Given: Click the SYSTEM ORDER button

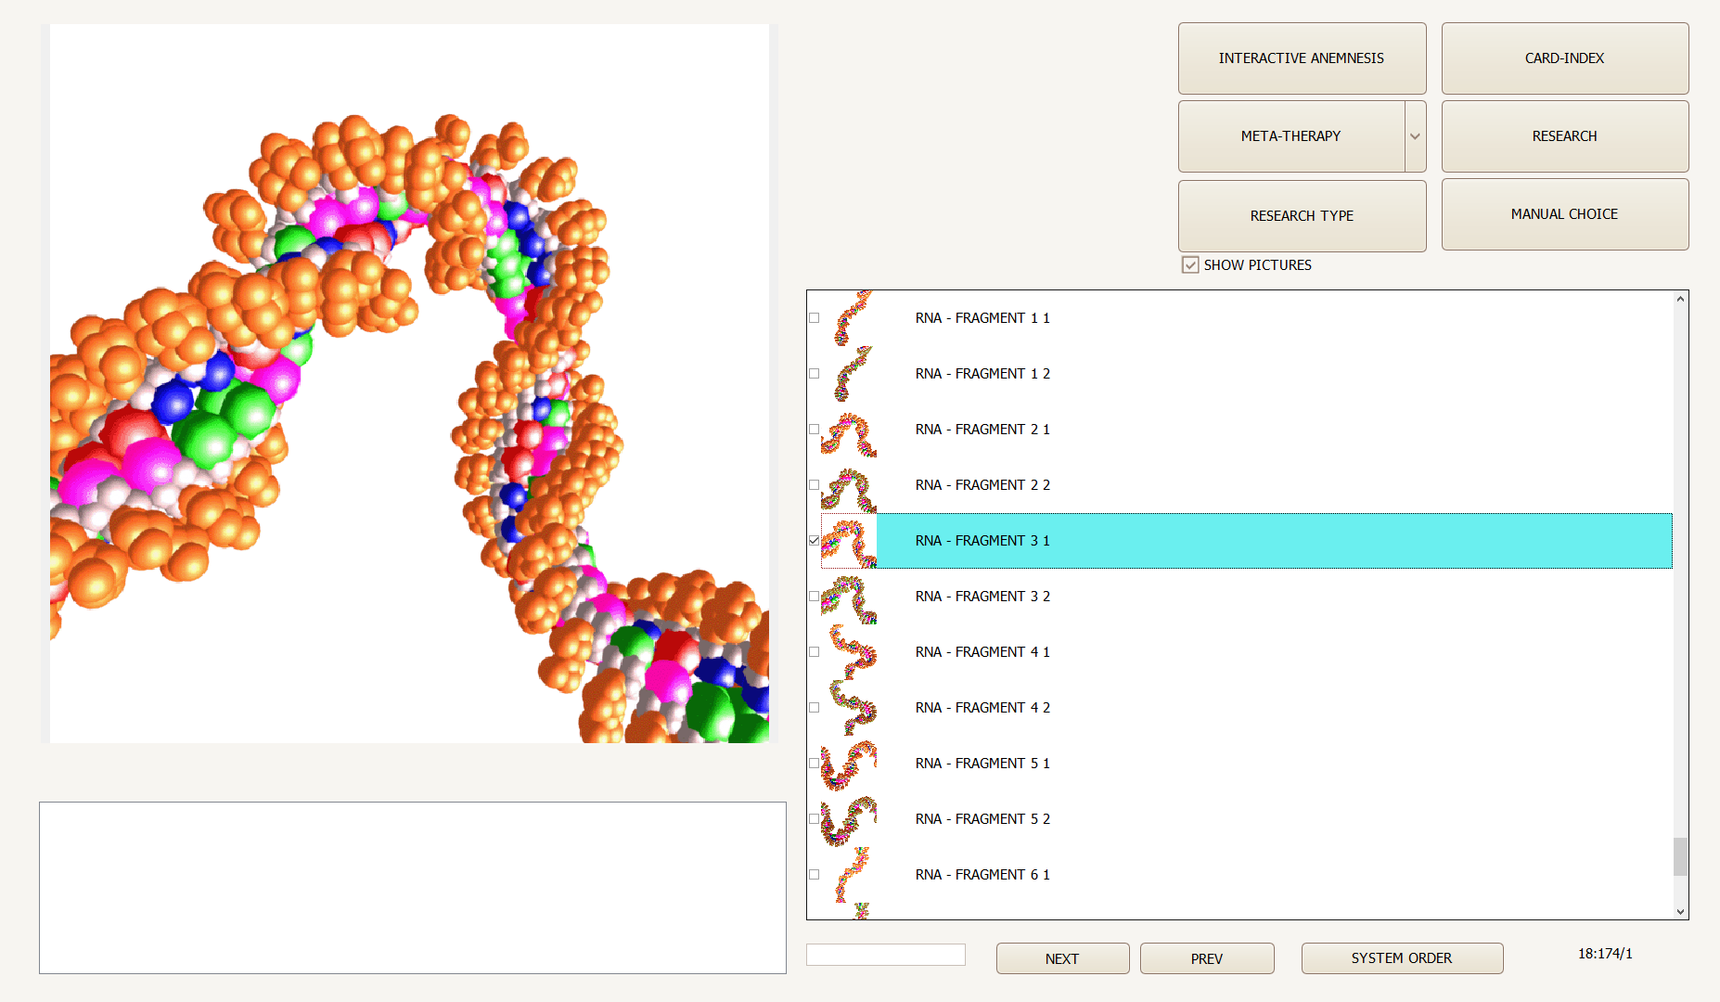Looking at the screenshot, I should click(x=1402, y=958).
